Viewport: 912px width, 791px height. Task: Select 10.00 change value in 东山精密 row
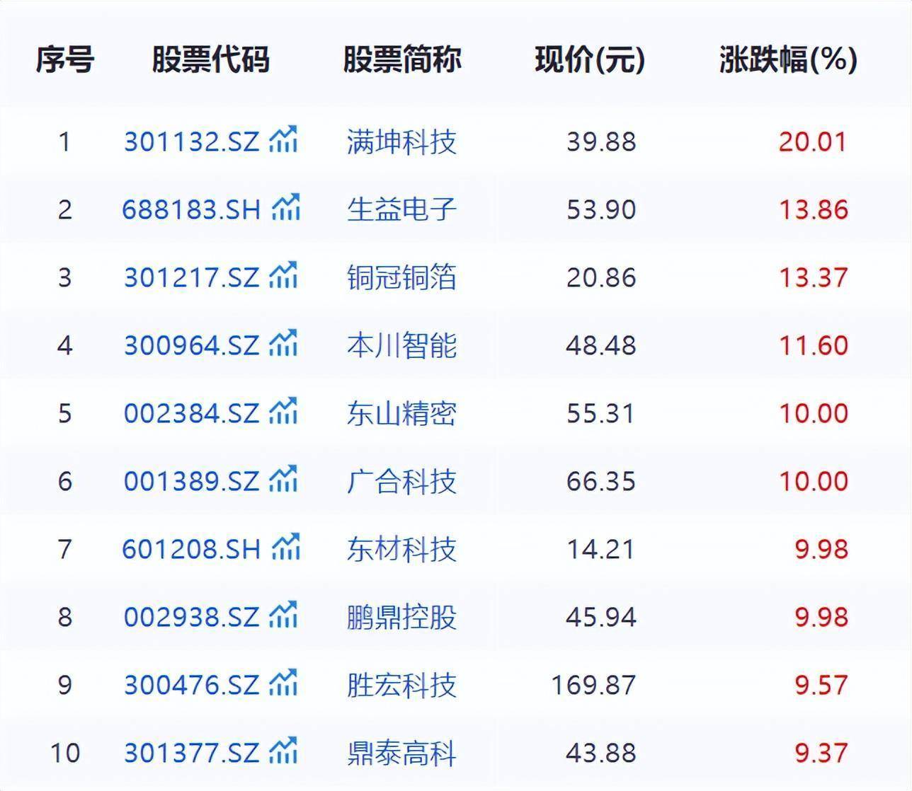[x=814, y=414]
